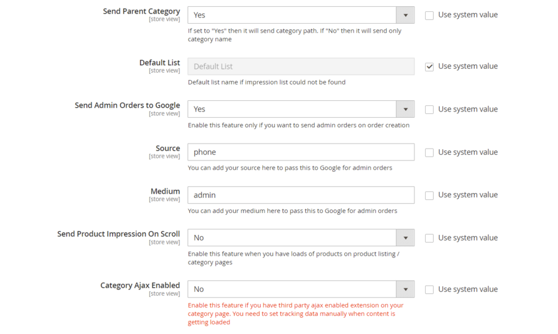The height and width of the screenshot is (334, 558).
Task: Click the Medium input field containing admin
Action: [x=301, y=195]
